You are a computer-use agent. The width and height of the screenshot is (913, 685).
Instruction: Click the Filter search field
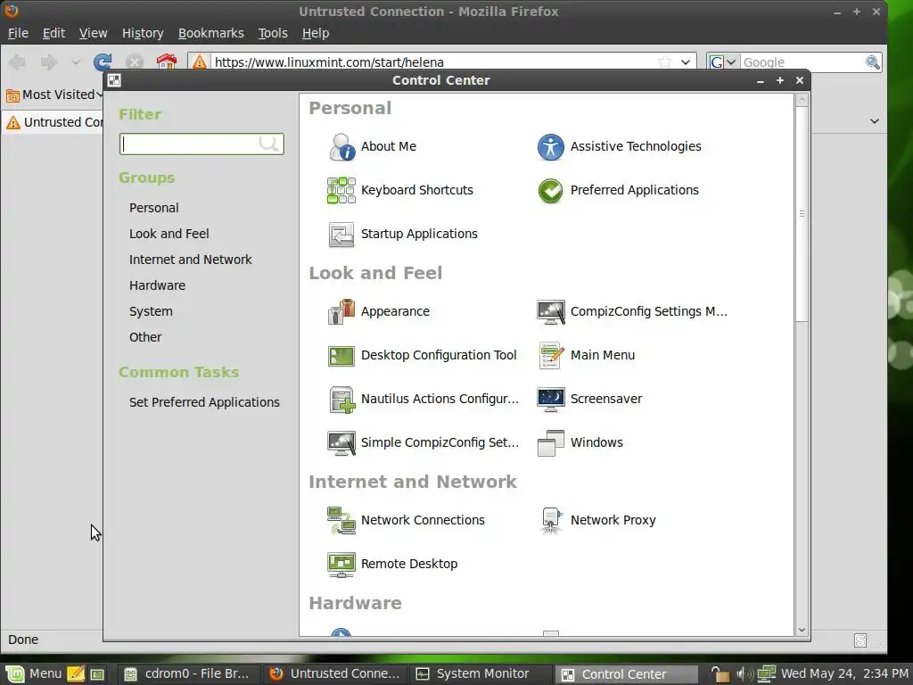pyautogui.click(x=202, y=144)
